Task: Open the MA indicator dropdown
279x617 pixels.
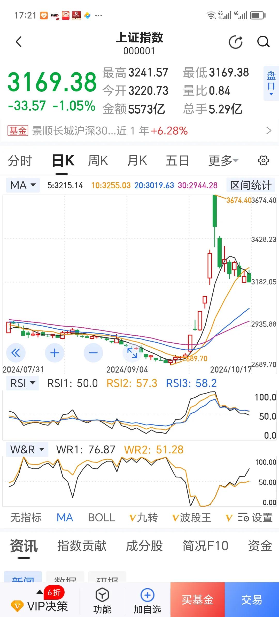Action: (23, 185)
